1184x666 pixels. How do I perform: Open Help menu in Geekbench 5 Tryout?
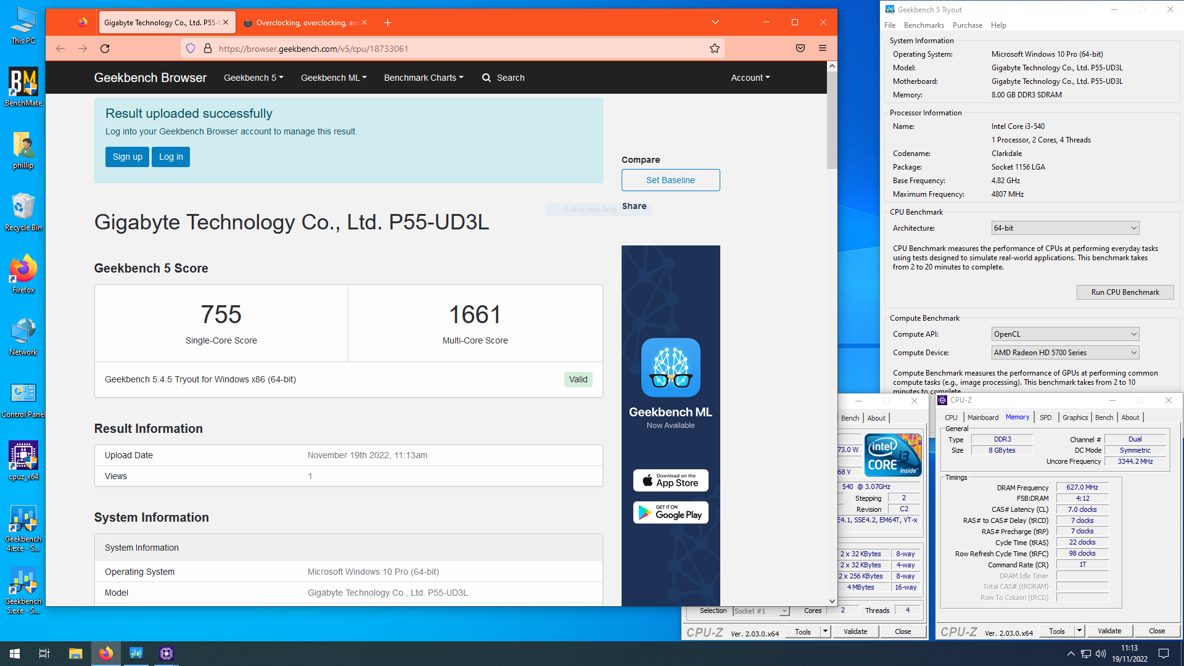tap(998, 25)
